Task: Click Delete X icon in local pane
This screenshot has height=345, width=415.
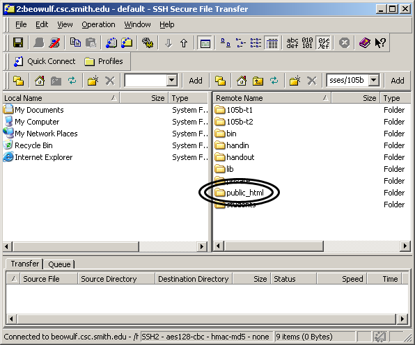Action: pyautogui.click(x=109, y=81)
